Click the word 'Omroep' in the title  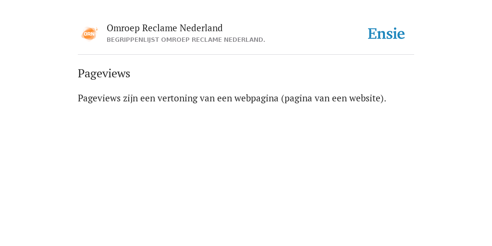pyautogui.click(x=123, y=28)
